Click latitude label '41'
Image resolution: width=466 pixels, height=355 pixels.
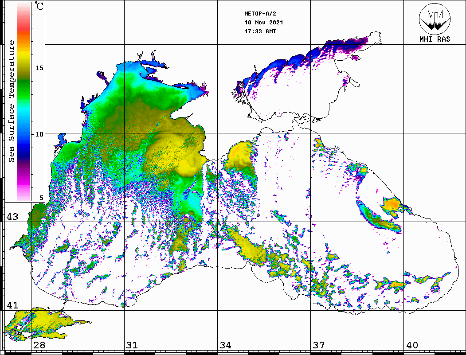(x=12, y=305)
